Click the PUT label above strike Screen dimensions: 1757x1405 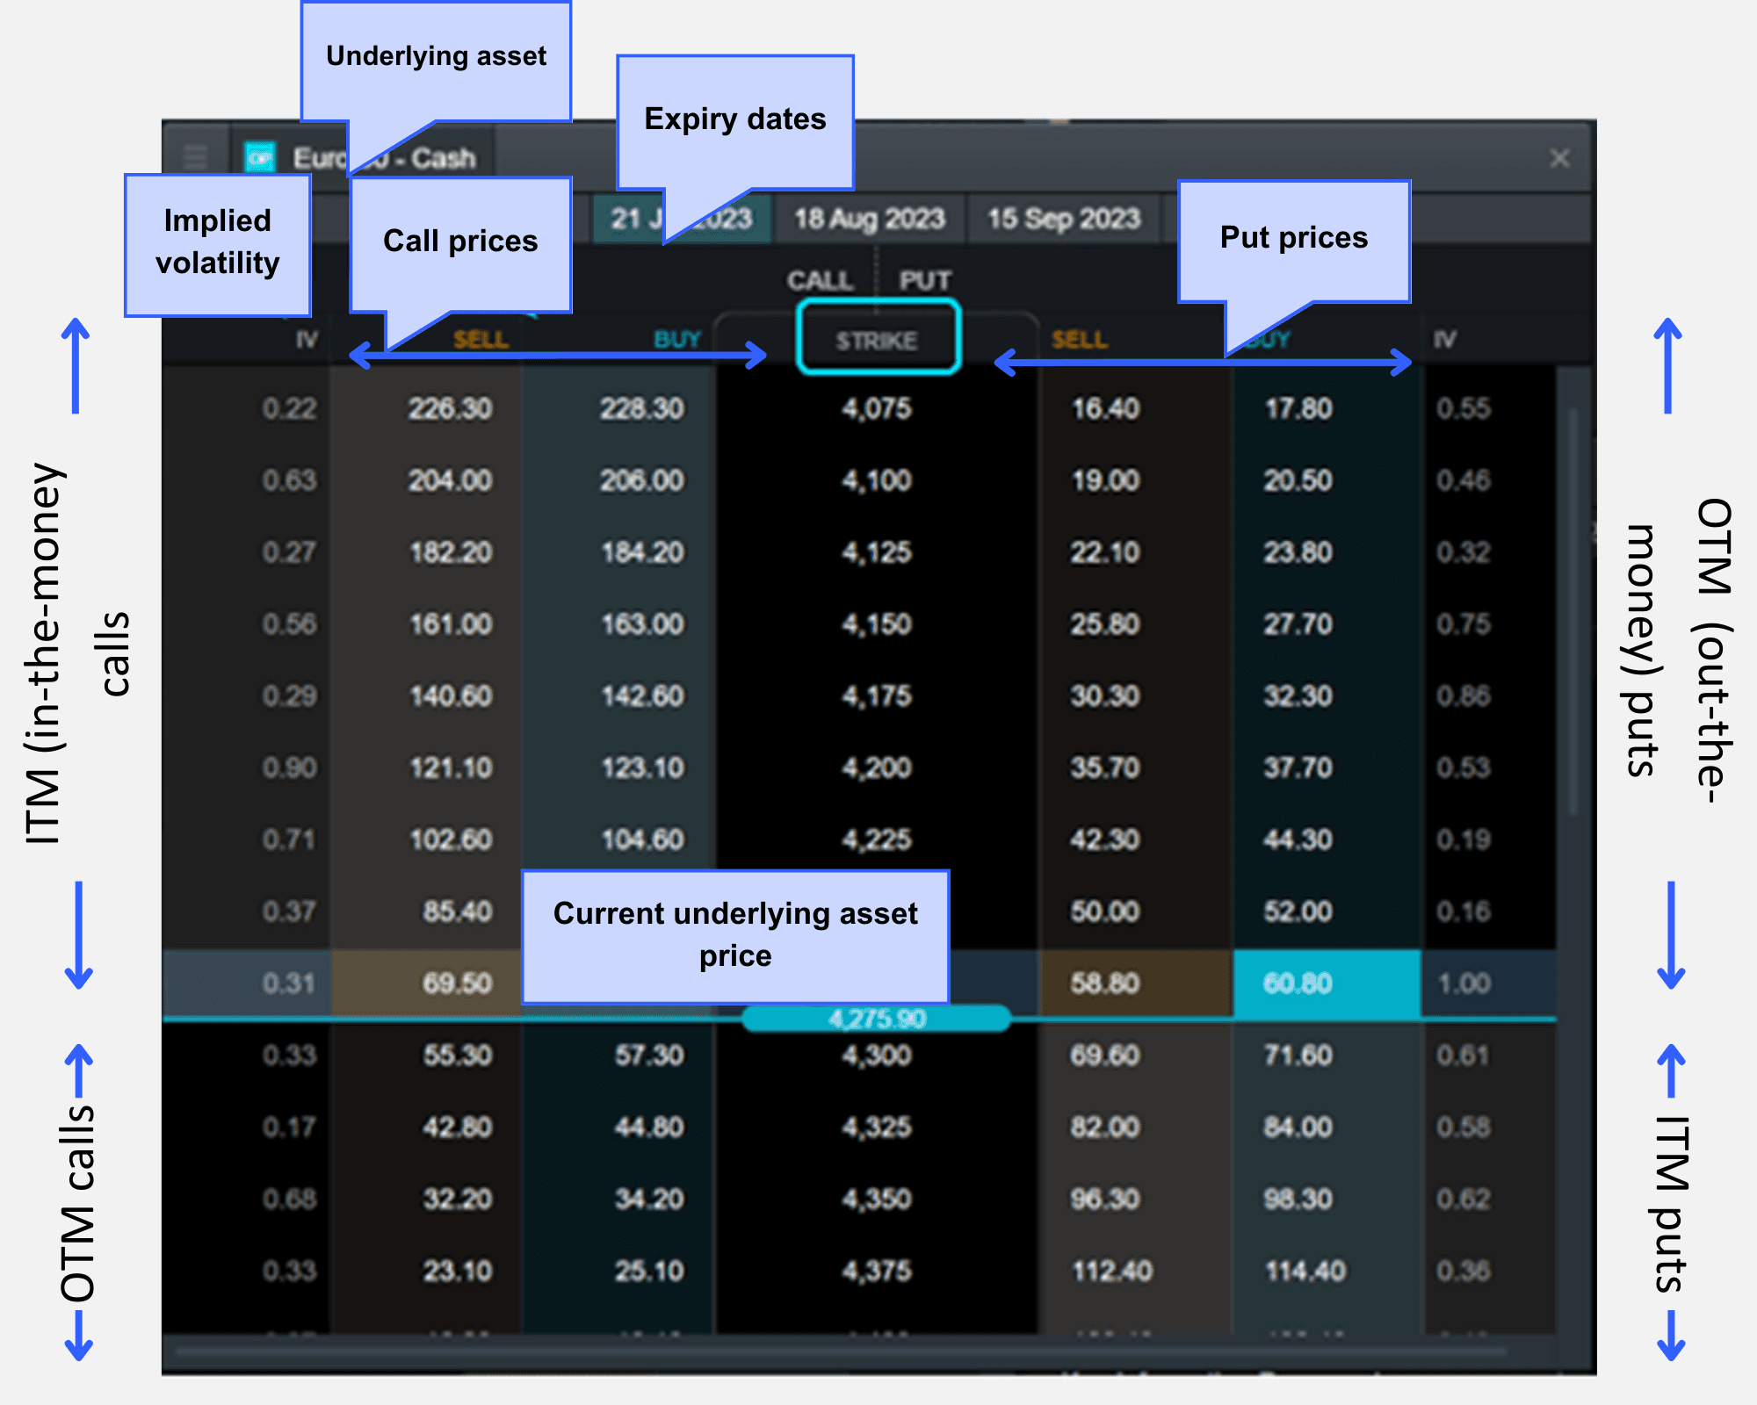pos(925,280)
